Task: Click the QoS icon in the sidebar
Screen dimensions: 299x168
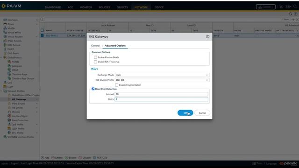Action: pos(5,83)
